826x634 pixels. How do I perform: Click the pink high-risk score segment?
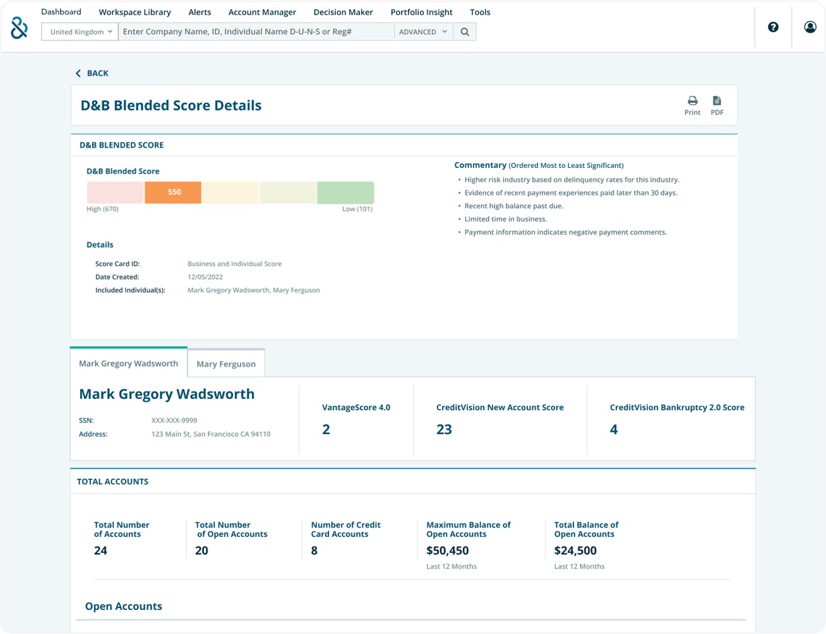[115, 192]
